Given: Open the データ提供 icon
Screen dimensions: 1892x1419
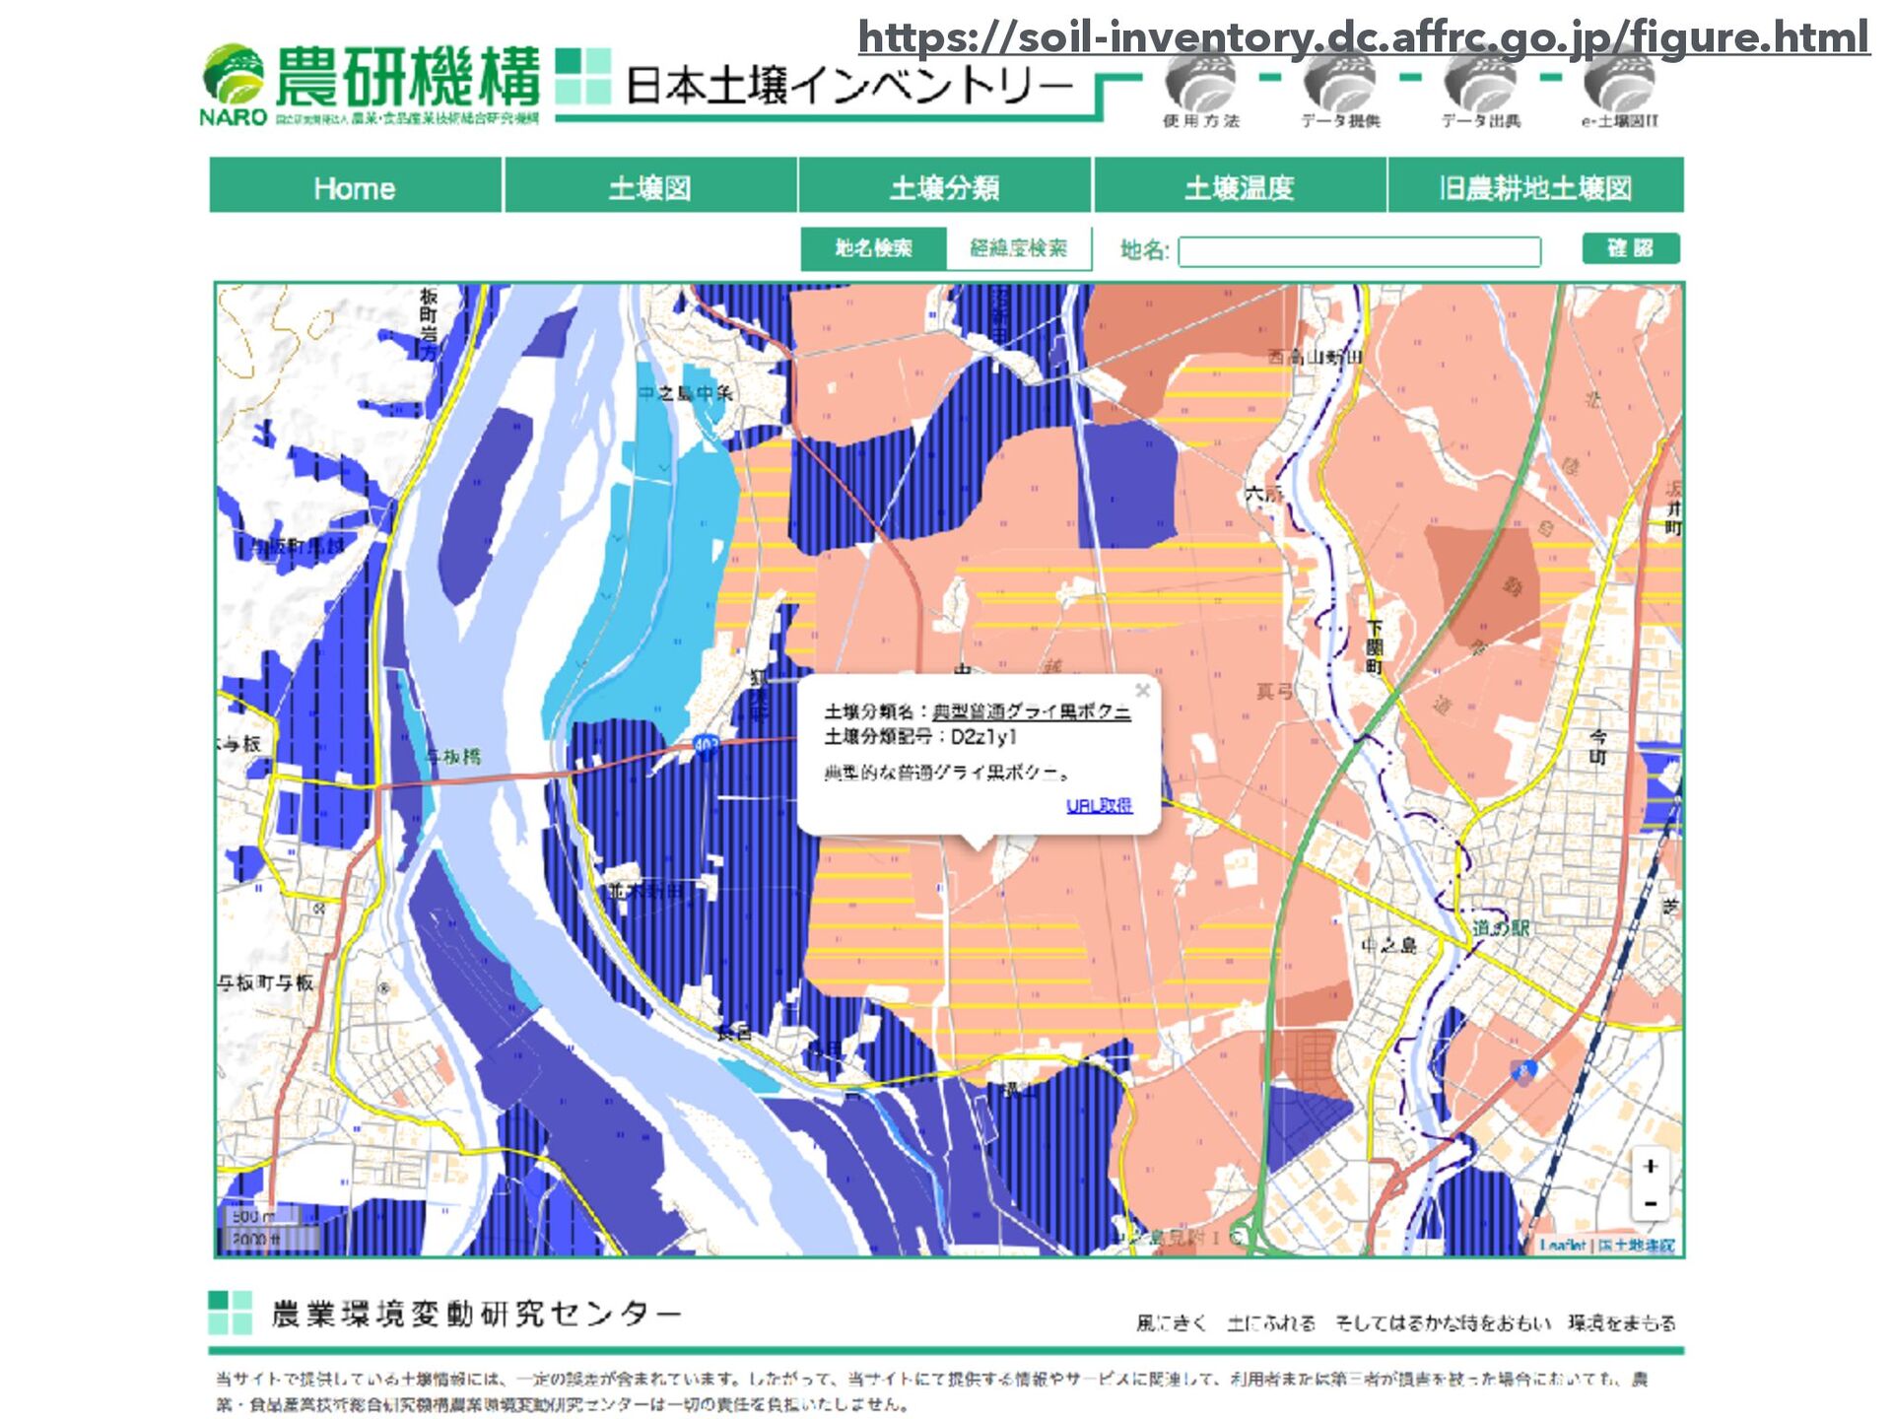Looking at the screenshot, I should coord(1340,86).
